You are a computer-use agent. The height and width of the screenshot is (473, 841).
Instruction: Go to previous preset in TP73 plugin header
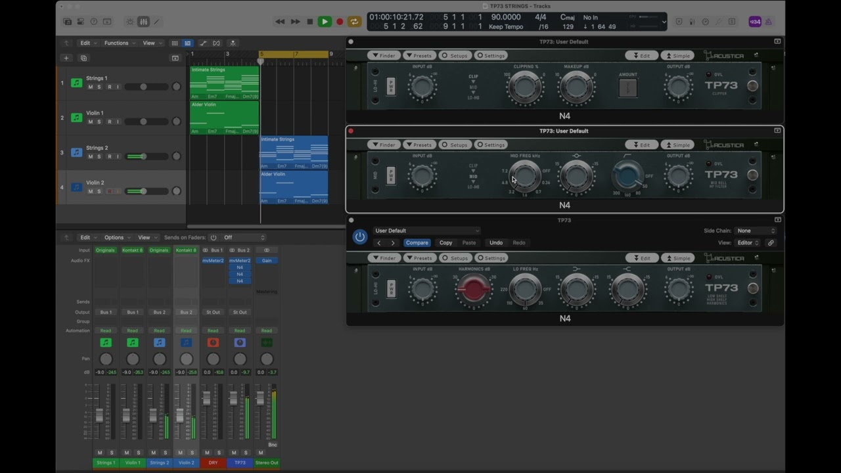[379, 242]
